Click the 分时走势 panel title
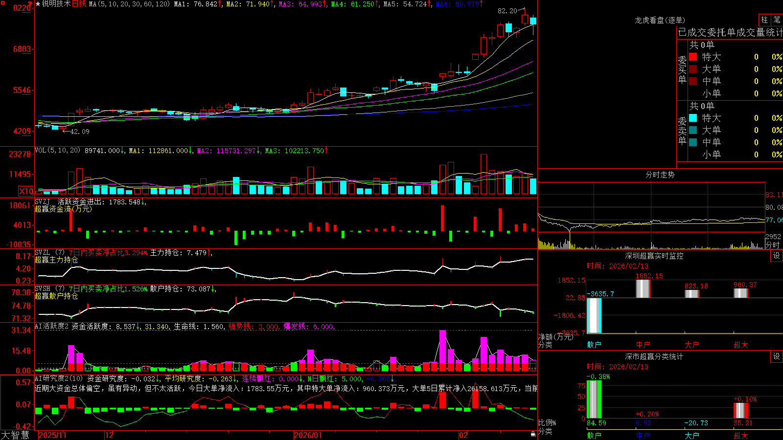The image size is (783, 440). coord(660,175)
